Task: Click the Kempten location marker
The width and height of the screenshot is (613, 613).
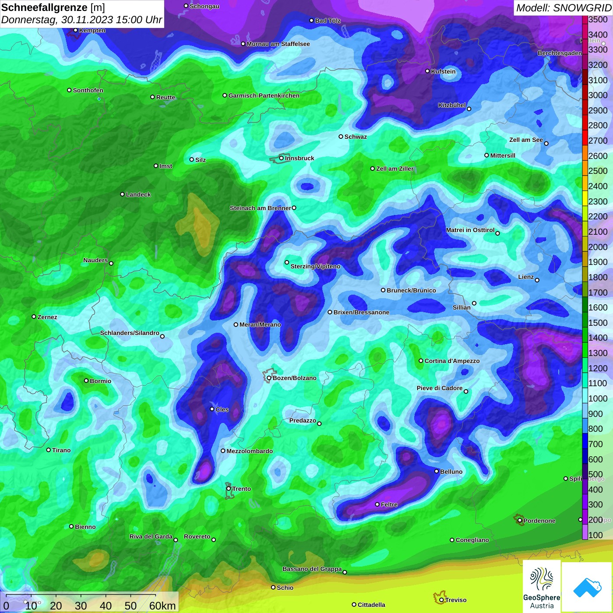Action: [x=75, y=30]
